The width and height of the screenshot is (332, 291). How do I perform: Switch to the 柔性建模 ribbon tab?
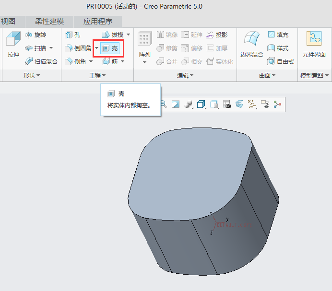[49, 22]
